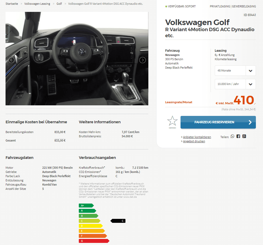The height and width of the screenshot is (245, 263).
Task: Share offer via WhatsApp icon
Action: [x=232, y=136]
